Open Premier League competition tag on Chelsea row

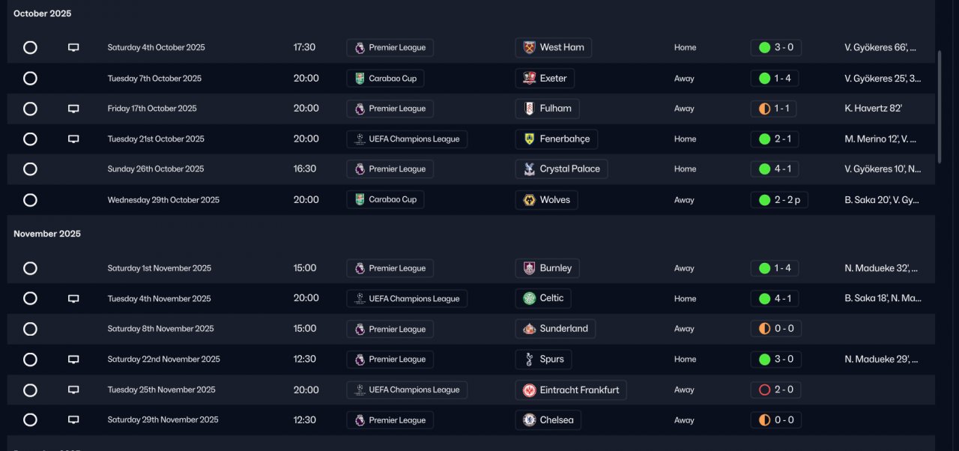[x=390, y=420]
